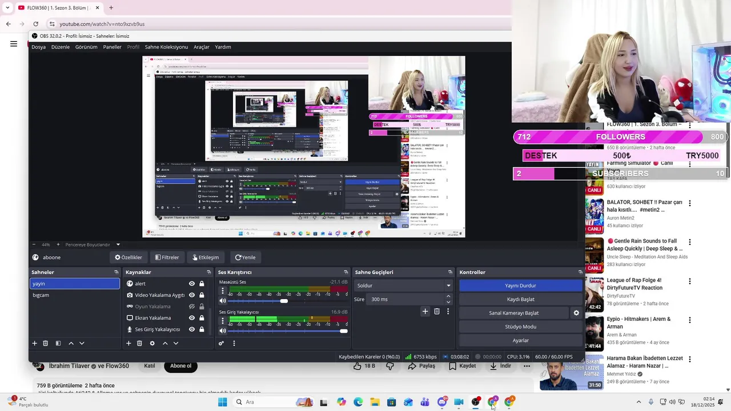Open audio mixer options three-dot menu
Viewport: 731px width, 411px height.
pos(234,343)
